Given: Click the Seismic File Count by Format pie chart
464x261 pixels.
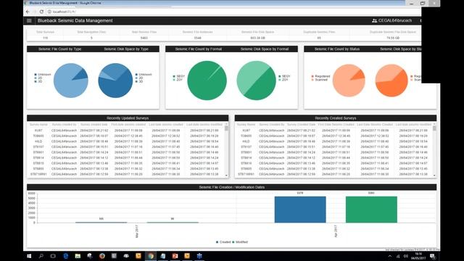Looking at the screenshot, I should (207, 80).
